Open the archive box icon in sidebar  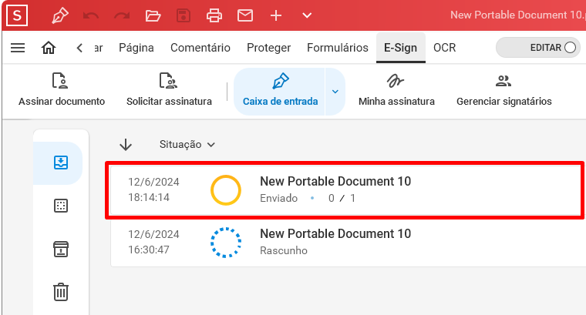(61, 250)
